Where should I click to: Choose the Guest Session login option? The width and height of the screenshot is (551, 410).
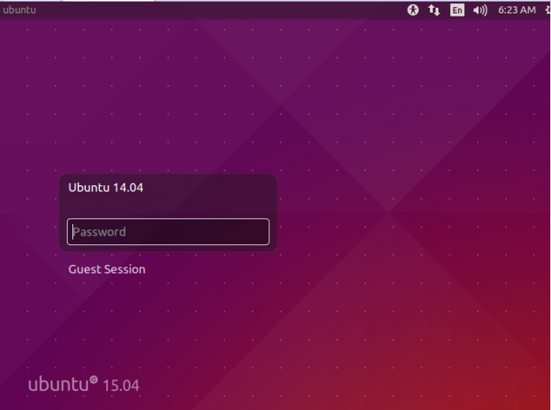pos(107,269)
